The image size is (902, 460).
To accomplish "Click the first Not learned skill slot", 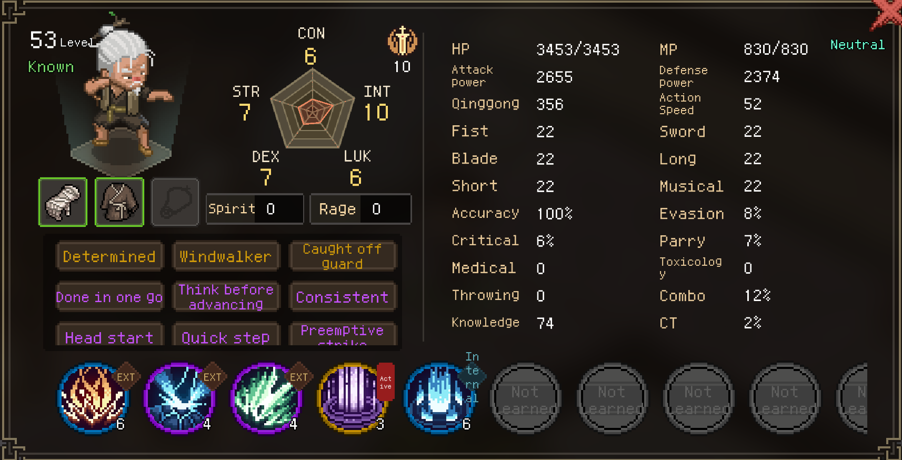I will (525, 398).
